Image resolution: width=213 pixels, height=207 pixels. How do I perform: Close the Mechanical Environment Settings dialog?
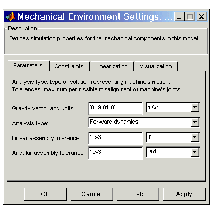[201, 16]
